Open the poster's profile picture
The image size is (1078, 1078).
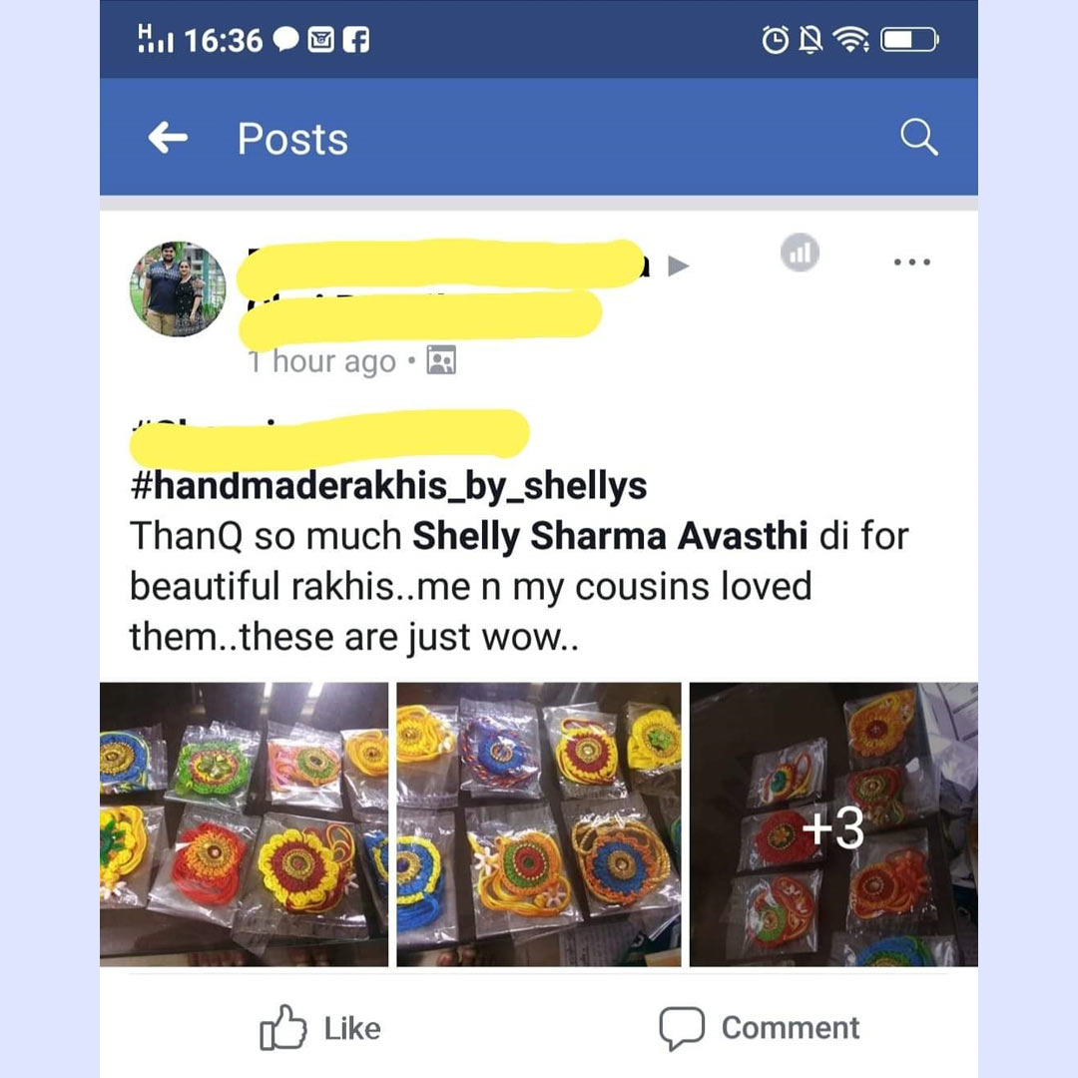[178, 288]
